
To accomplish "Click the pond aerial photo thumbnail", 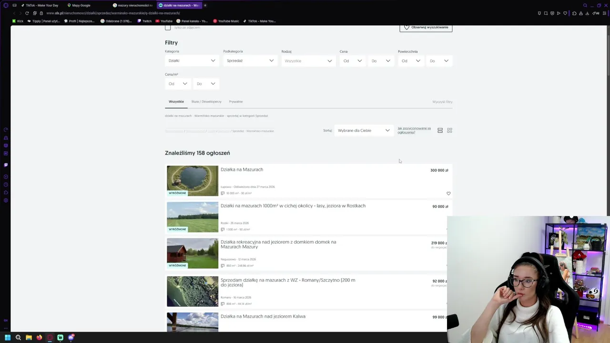I will 193,181.
